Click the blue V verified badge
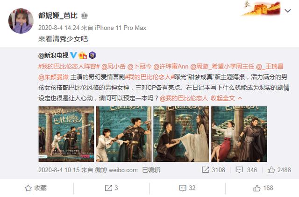This screenshot has width=299, height=197. pyautogui.click(x=73, y=55)
